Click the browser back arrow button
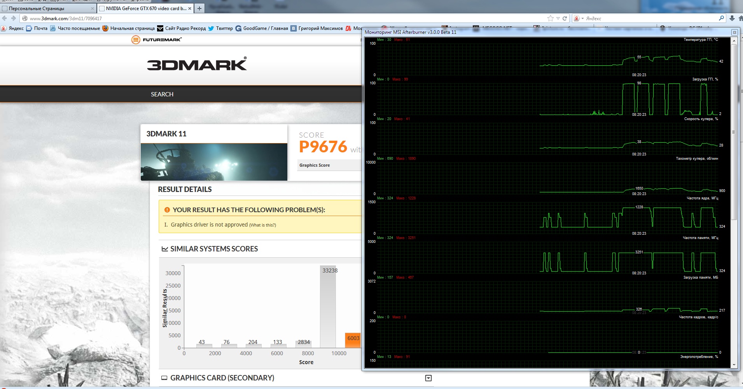This screenshot has width=743, height=389. coord(4,18)
